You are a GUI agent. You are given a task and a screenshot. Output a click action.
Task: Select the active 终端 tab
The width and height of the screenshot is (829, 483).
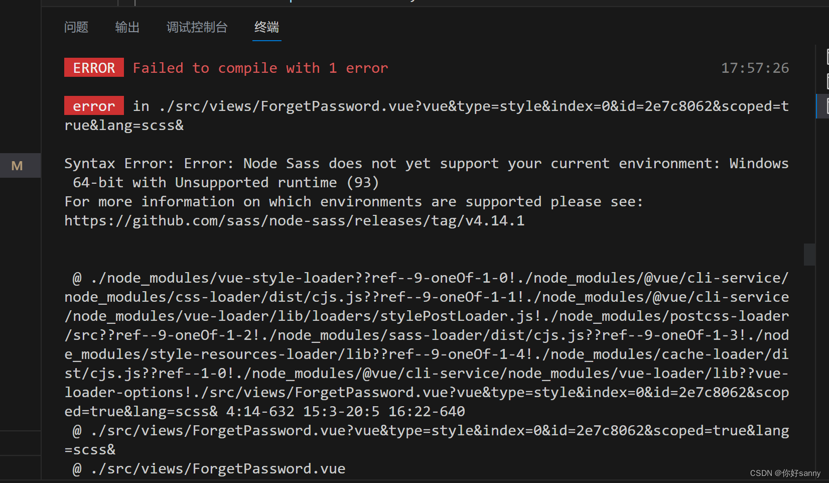[x=266, y=27]
